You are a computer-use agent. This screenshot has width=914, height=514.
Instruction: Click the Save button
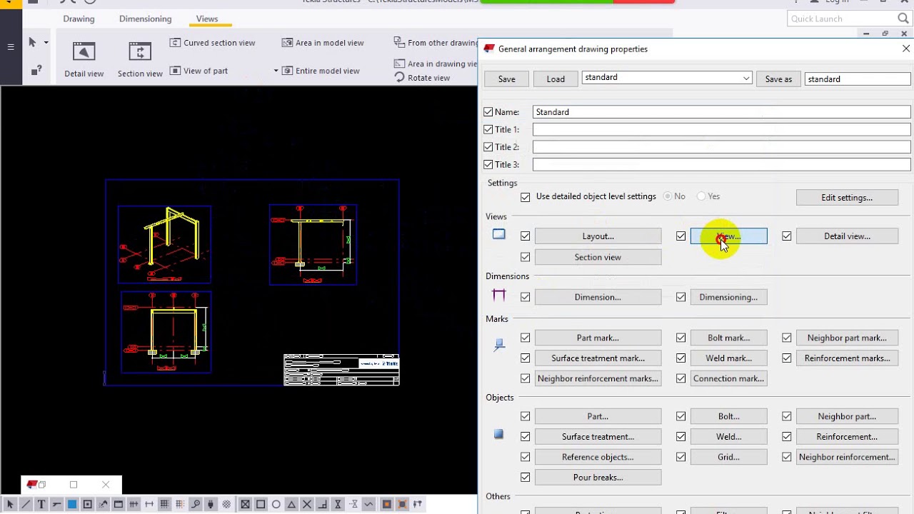coord(507,79)
